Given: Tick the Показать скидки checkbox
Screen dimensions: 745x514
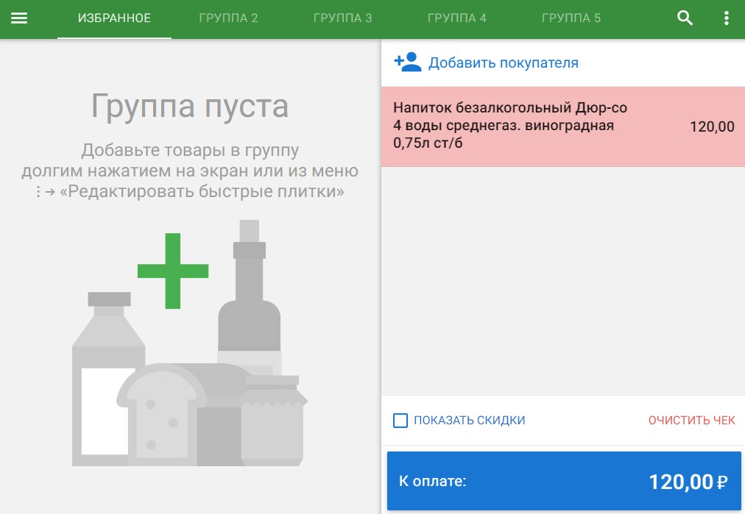Looking at the screenshot, I should click(x=400, y=421).
